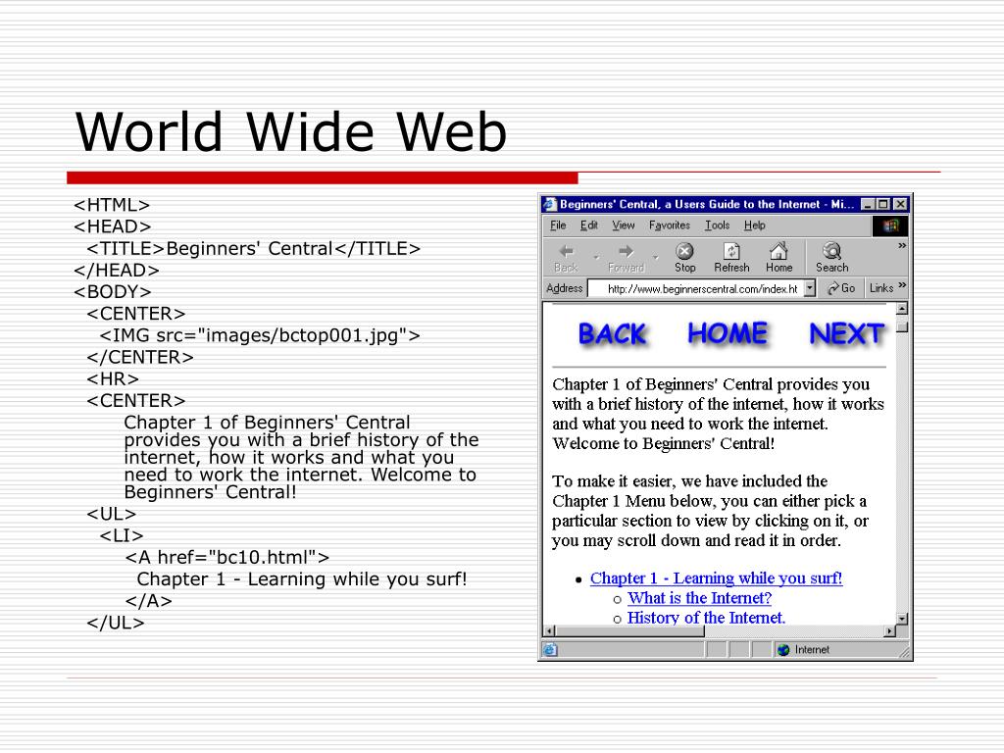Click the Home toolbar icon
The height and width of the screenshot is (753, 1004).
pos(778,250)
